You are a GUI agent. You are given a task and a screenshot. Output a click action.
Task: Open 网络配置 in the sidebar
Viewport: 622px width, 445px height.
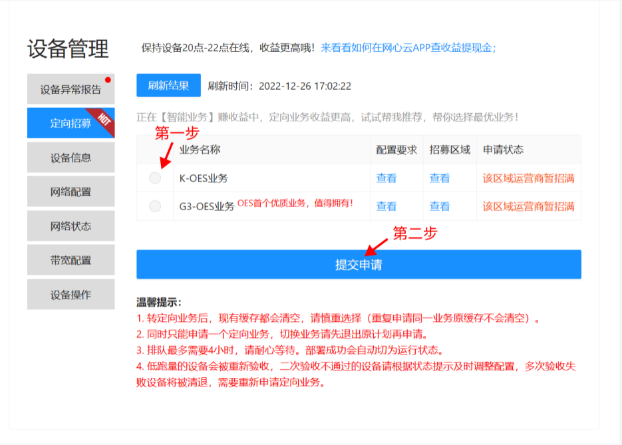point(71,192)
